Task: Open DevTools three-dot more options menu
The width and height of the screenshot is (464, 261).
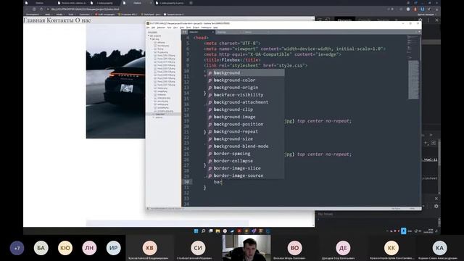Action: pos(428,20)
